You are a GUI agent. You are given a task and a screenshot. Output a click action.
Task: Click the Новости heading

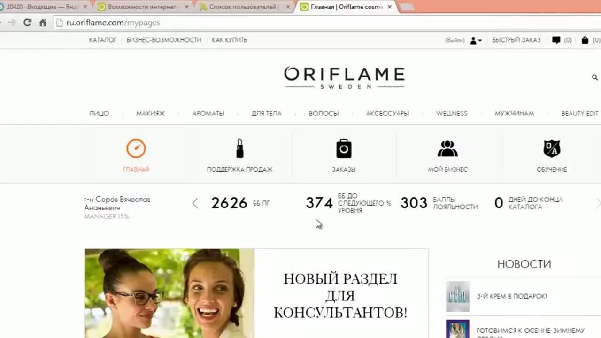coord(524,264)
